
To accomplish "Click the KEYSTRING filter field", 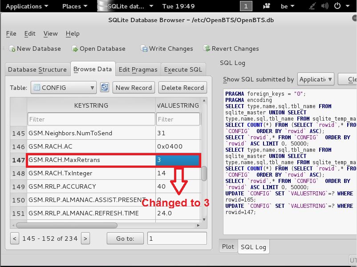I will tap(91, 119).
